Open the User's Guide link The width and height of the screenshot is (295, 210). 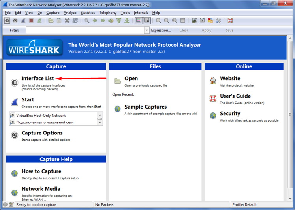tap(235, 96)
